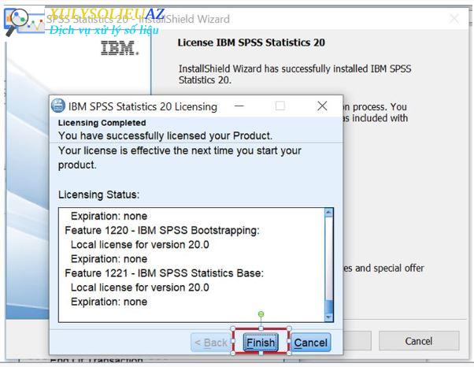Click 'Local license for version 20.0' under Statistics Base
Image resolution: width=474 pixels, height=367 pixels.
(x=140, y=287)
